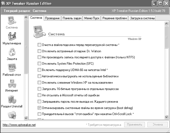The width and height of the screenshot is (170, 133).
Task: Click the Рабочий стол sidebar label
Action: point(12,75)
